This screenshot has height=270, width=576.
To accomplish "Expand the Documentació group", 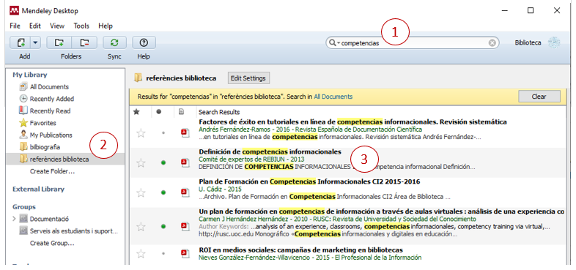I will point(15,219).
